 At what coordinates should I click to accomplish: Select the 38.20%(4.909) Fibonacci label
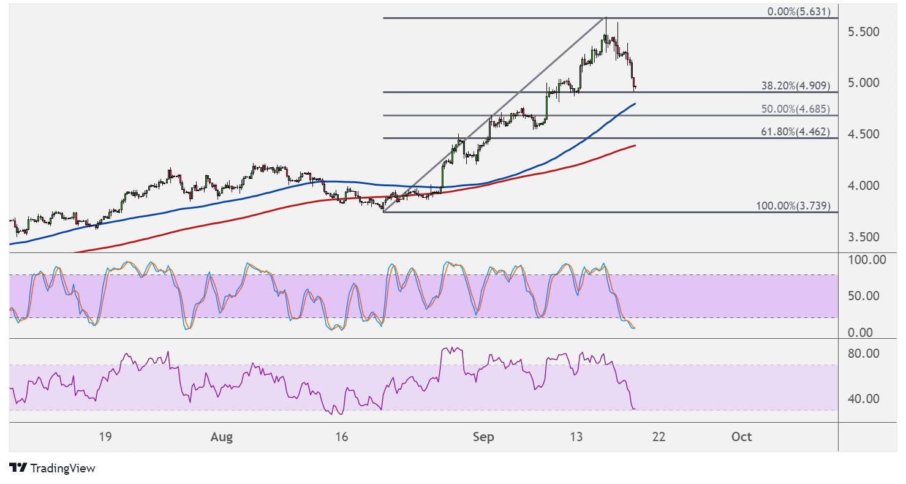796,86
